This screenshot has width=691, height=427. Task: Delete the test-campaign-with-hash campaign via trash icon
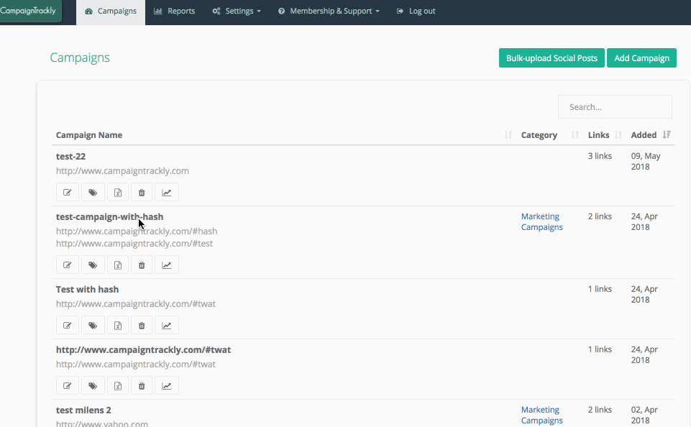pyautogui.click(x=142, y=265)
